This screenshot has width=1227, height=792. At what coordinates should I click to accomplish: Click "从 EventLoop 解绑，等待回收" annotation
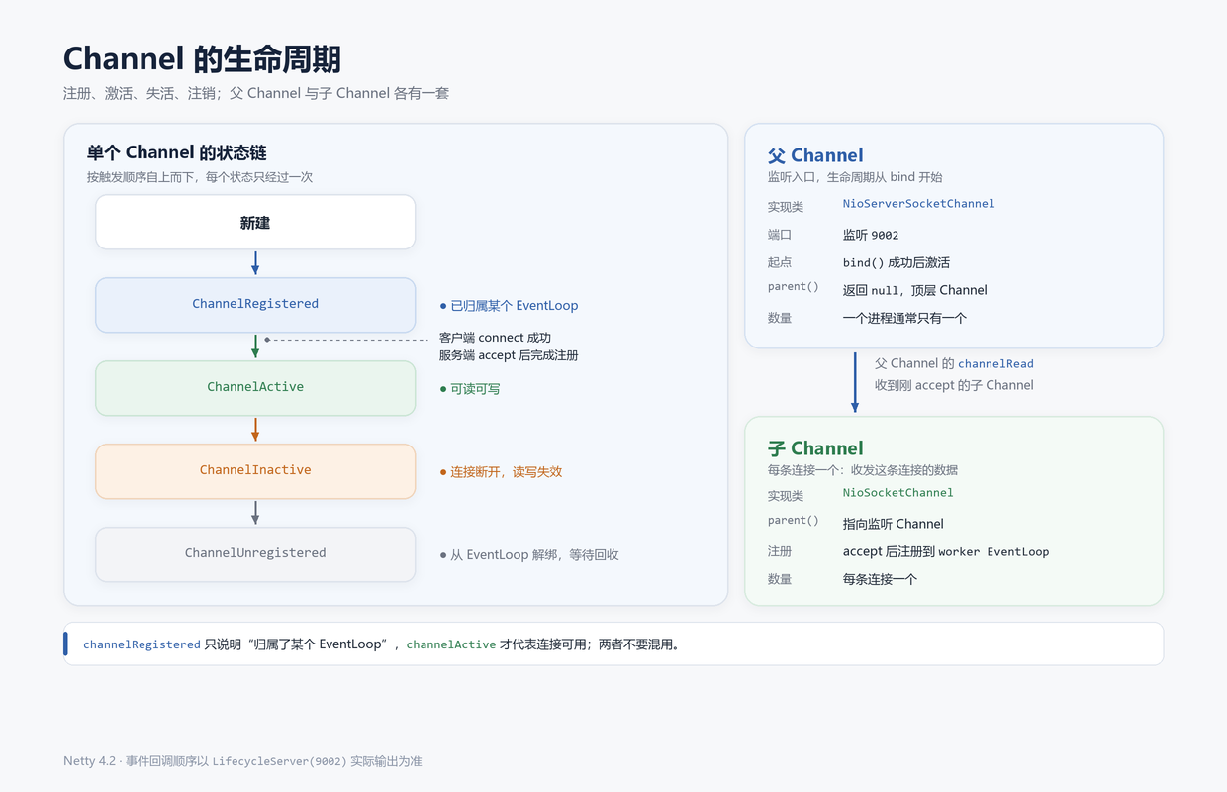(529, 555)
